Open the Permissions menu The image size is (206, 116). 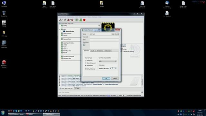[x=82, y=17]
